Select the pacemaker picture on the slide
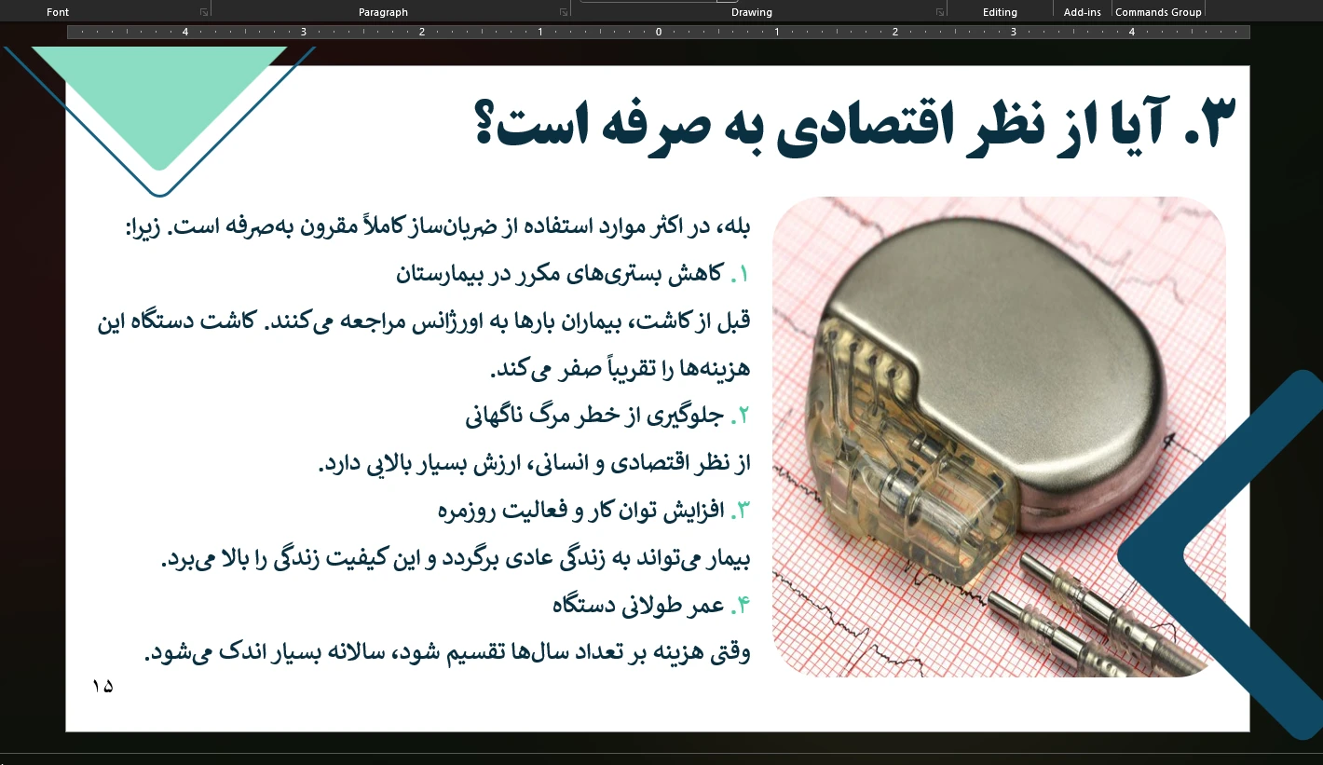This screenshot has height=765, width=1323. click(x=999, y=436)
